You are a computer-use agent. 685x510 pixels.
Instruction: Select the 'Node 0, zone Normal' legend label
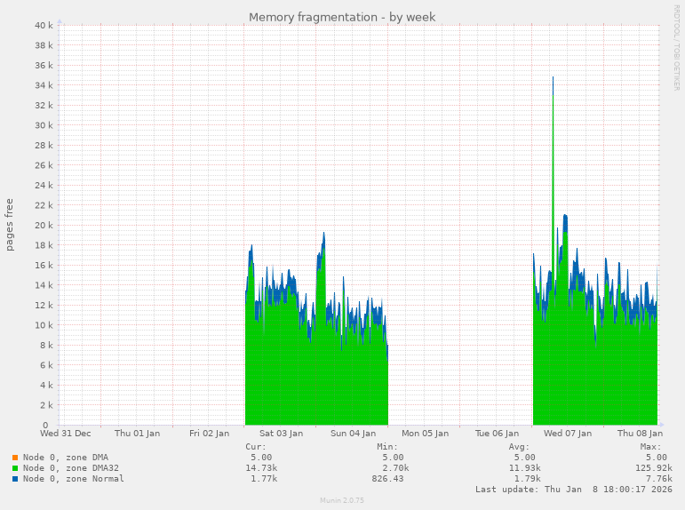[x=74, y=479]
